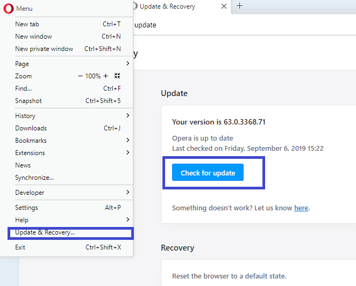Screen dimensions: 356x286
Task: Click the version number 63.0.3368.71 text
Action: pyautogui.click(x=245, y=122)
